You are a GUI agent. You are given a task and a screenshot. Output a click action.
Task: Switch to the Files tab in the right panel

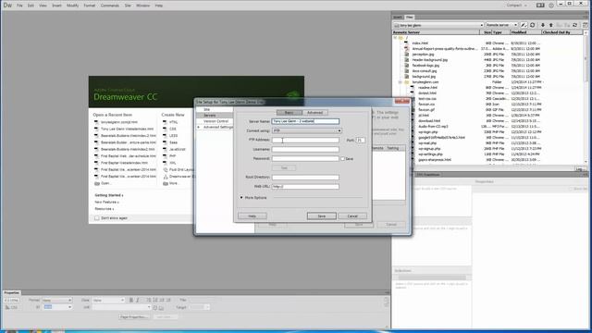(x=409, y=17)
